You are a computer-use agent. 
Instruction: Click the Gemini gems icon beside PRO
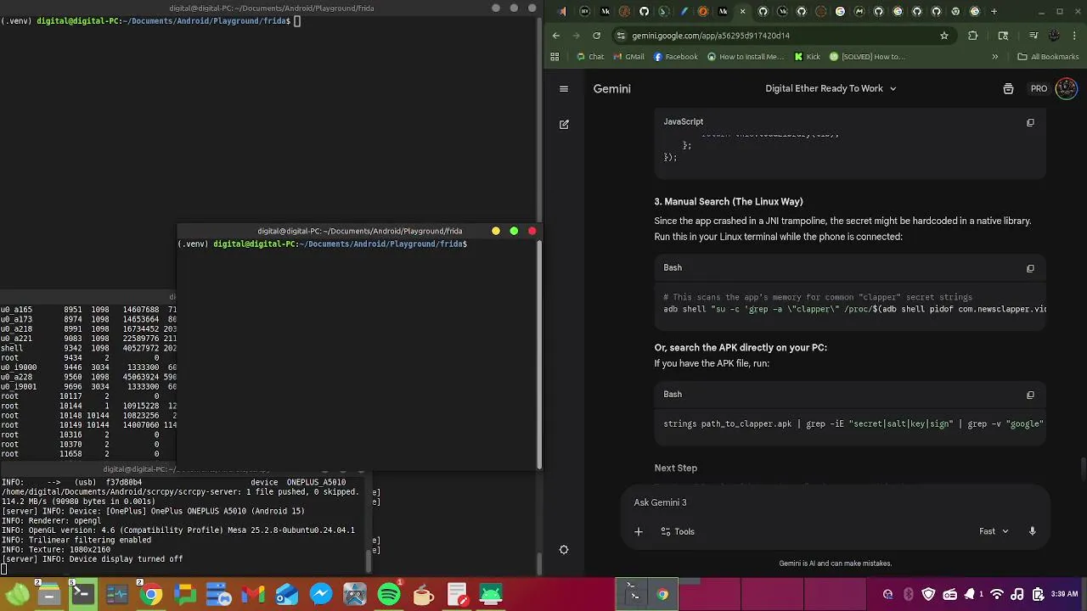[x=1008, y=88]
